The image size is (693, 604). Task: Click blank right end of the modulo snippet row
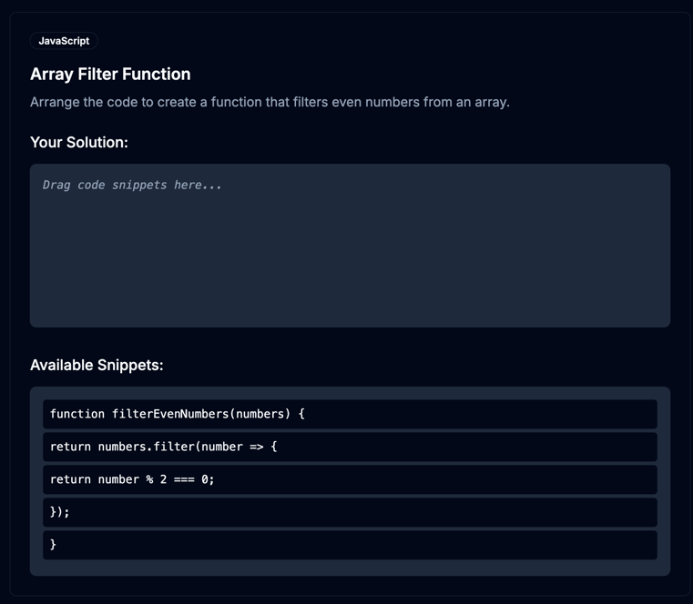point(592,479)
